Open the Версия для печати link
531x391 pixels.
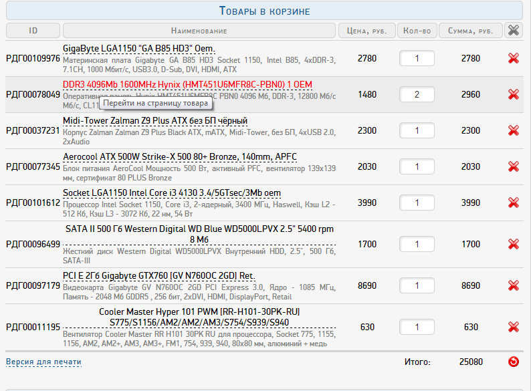tap(43, 362)
